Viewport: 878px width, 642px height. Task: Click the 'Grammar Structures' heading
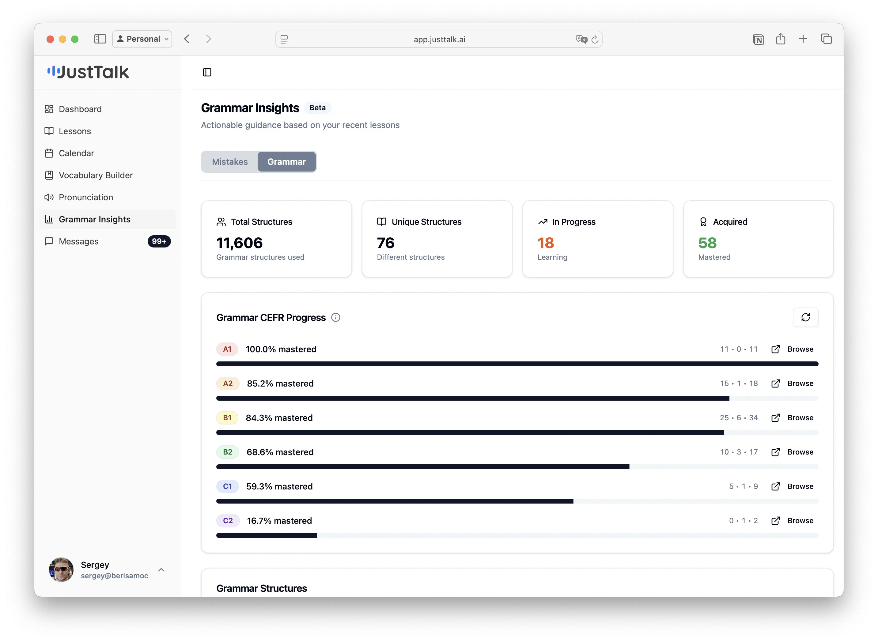coord(262,588)
